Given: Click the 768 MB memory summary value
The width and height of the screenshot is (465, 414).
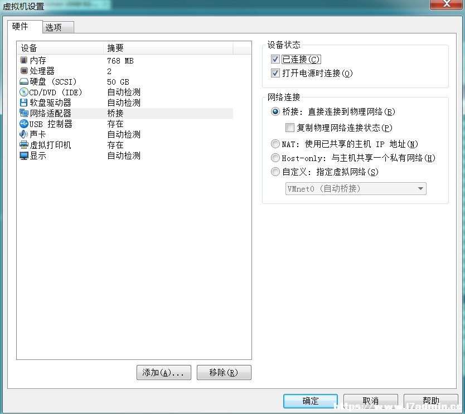Looking at the screenshot, I should [120, 61].
